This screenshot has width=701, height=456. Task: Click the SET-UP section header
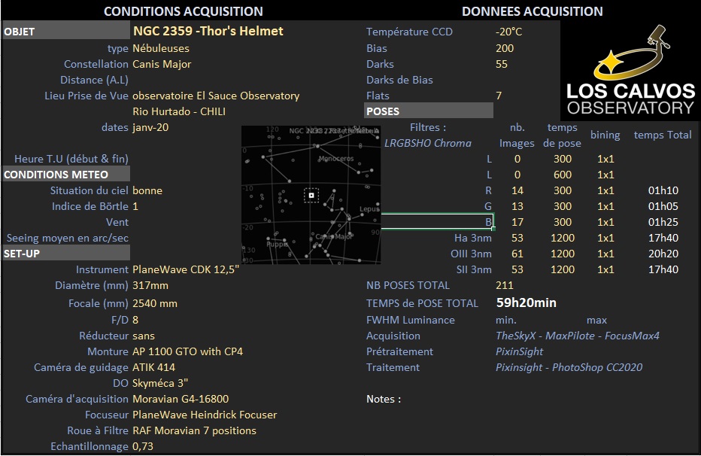[66, 254]
